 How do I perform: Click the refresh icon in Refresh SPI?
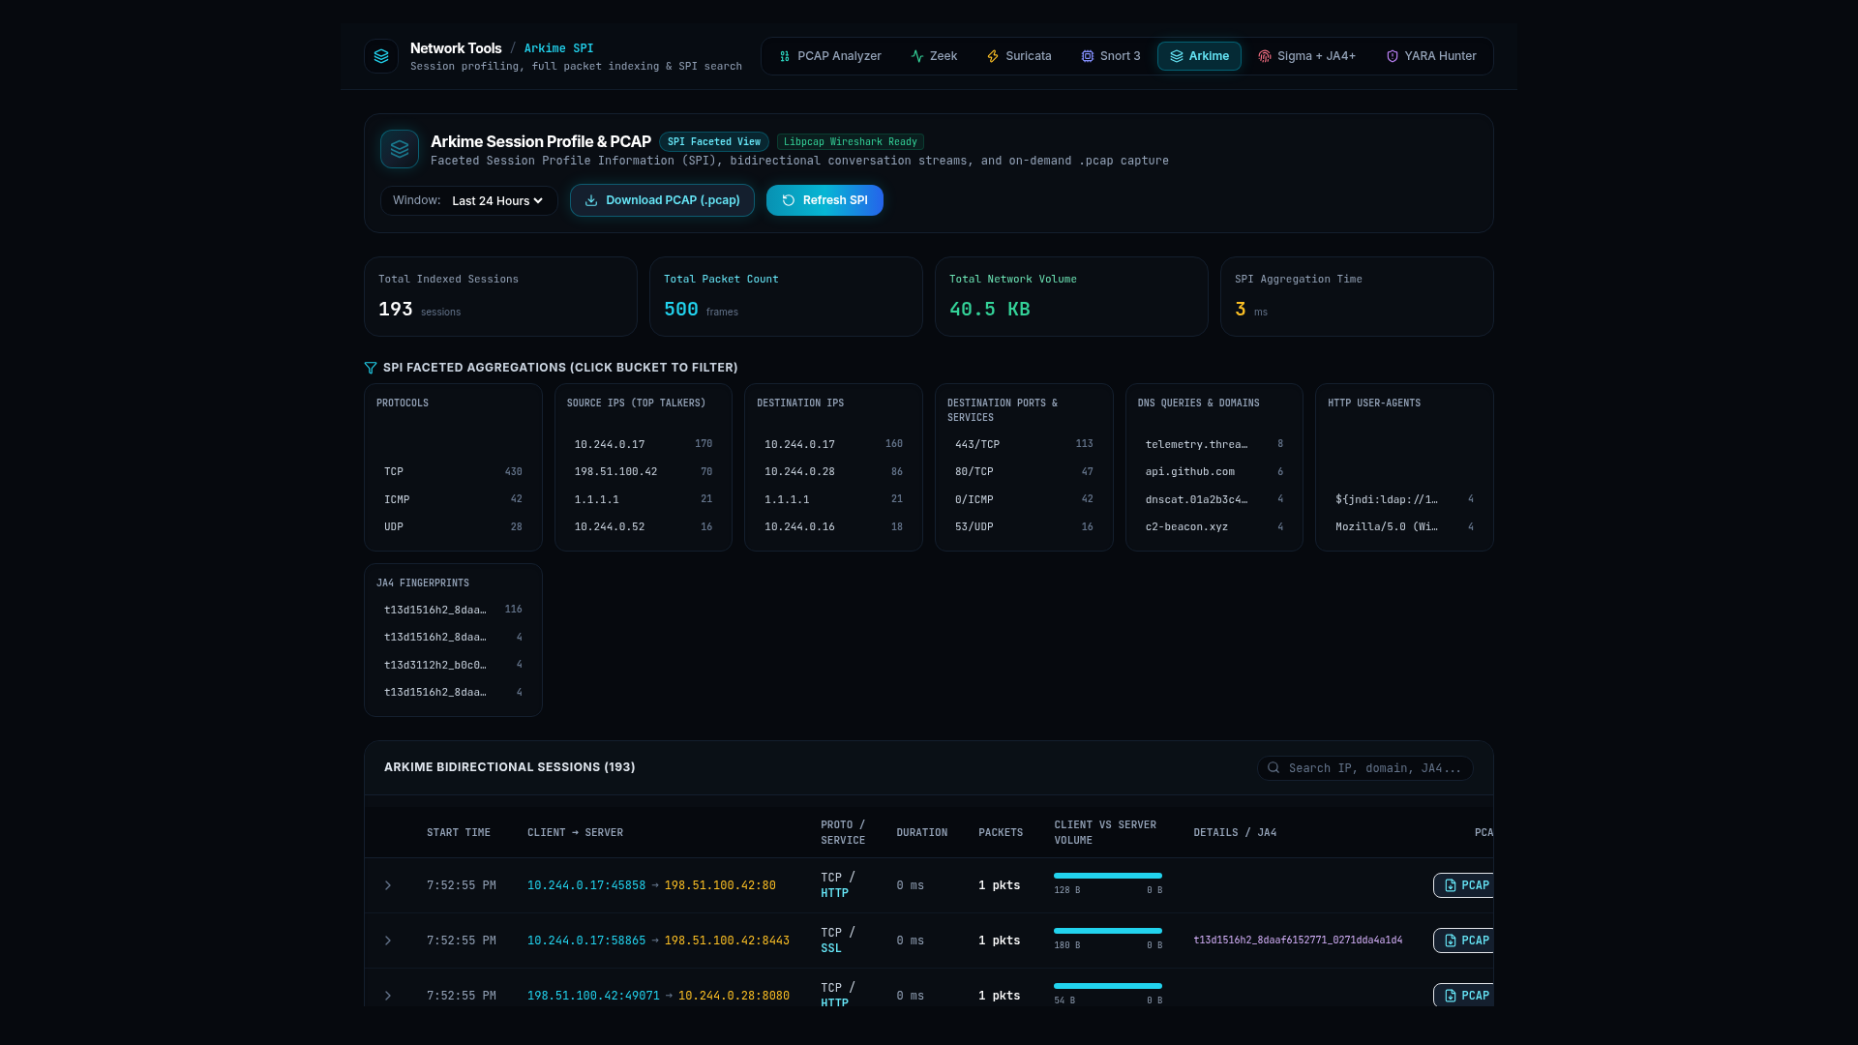coord(789,200)
